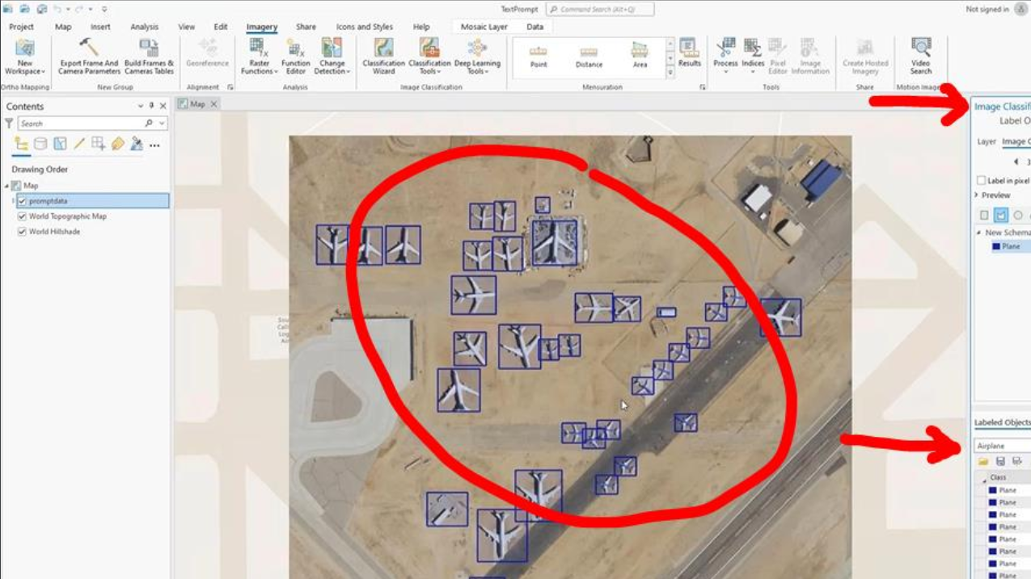The width and height of the screenshot is (1031, 579).
Task: Enable the Label in pixel checkbox
Action: [980, 180]
